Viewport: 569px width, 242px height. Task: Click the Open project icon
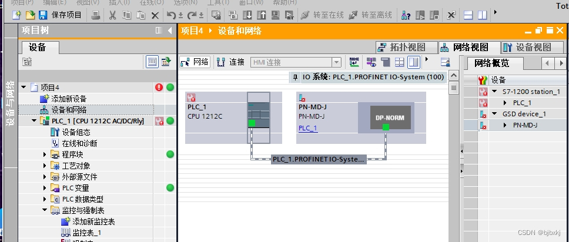point(30,15)
